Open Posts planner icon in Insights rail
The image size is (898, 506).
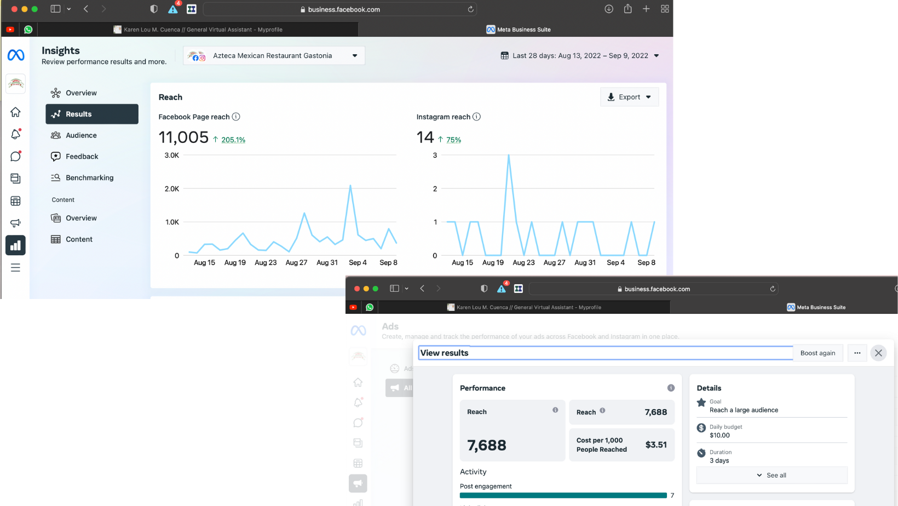(15, 179)
